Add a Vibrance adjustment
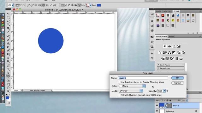This screenshot has width=202, height=113. coord(160,52)
